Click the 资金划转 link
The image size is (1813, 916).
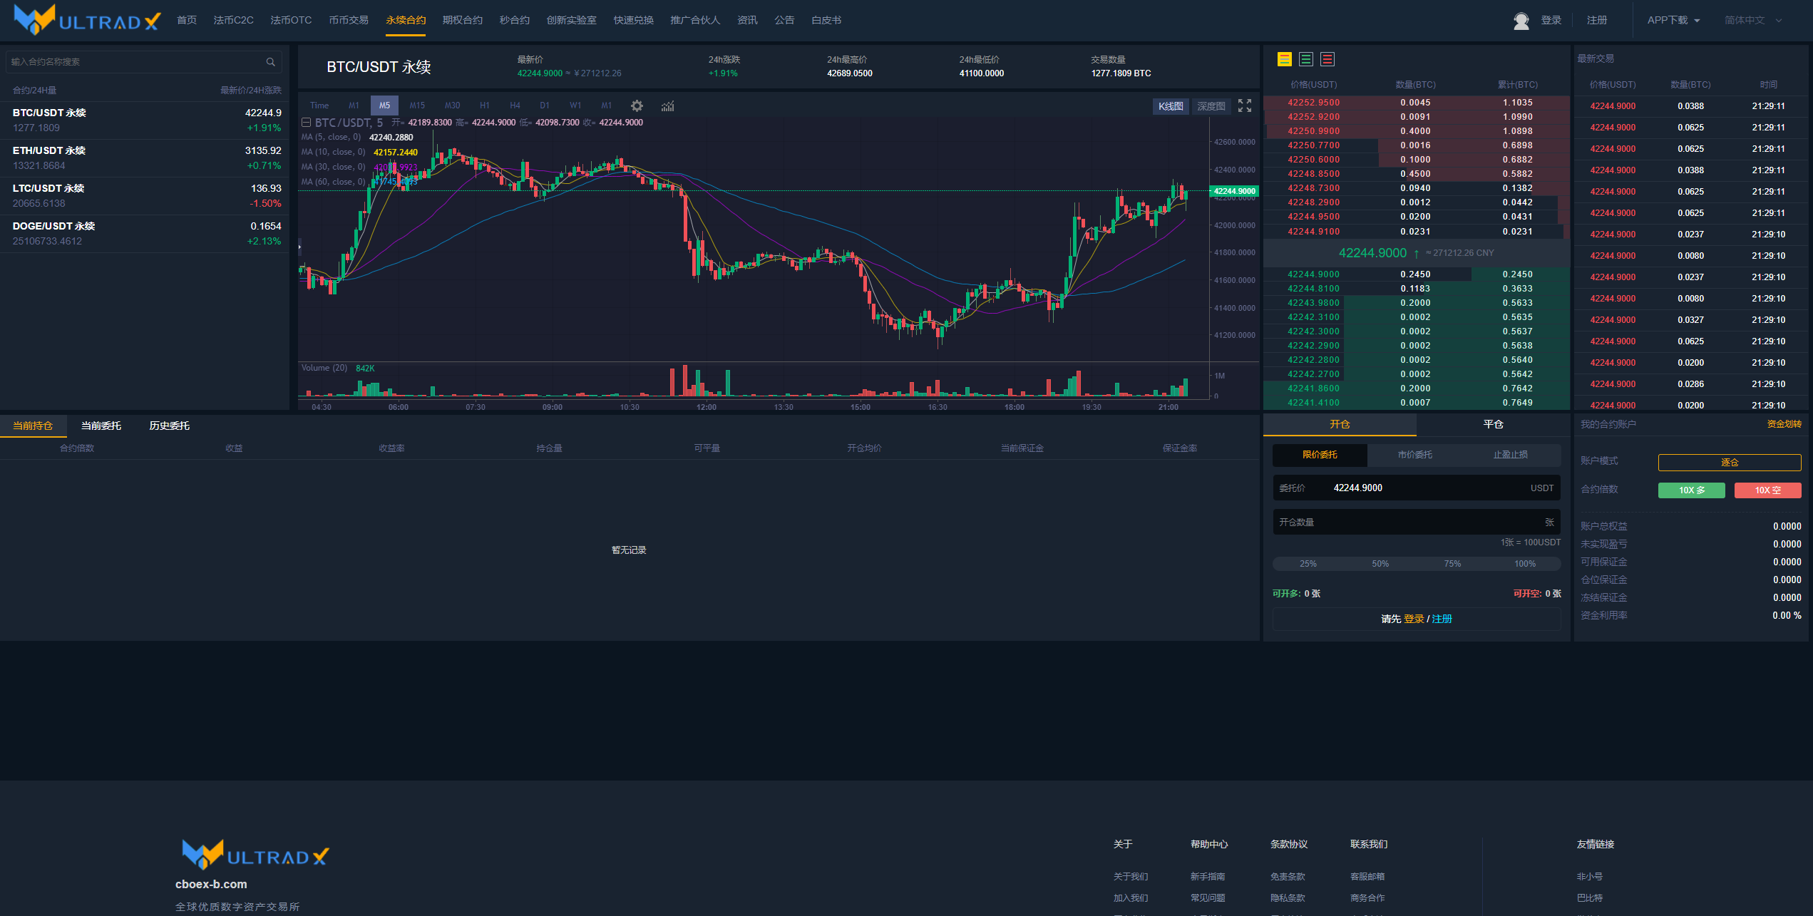[1783, 424]
